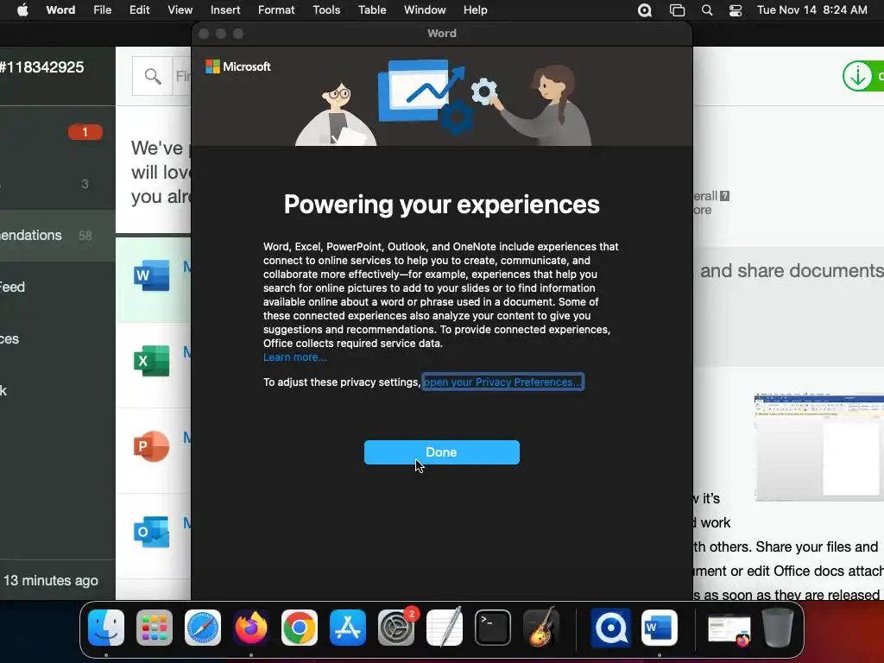Close the Word dialog window
884x663 pixels.
click(x=204, y=34)
